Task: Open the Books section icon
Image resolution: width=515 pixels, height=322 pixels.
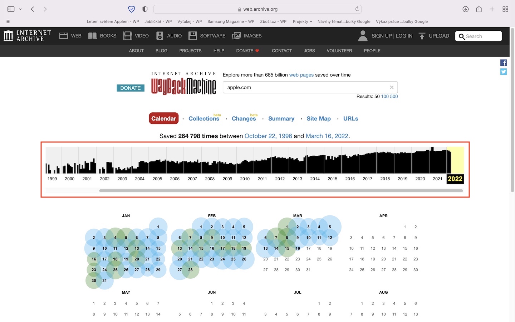Action: tap(93, 36)
